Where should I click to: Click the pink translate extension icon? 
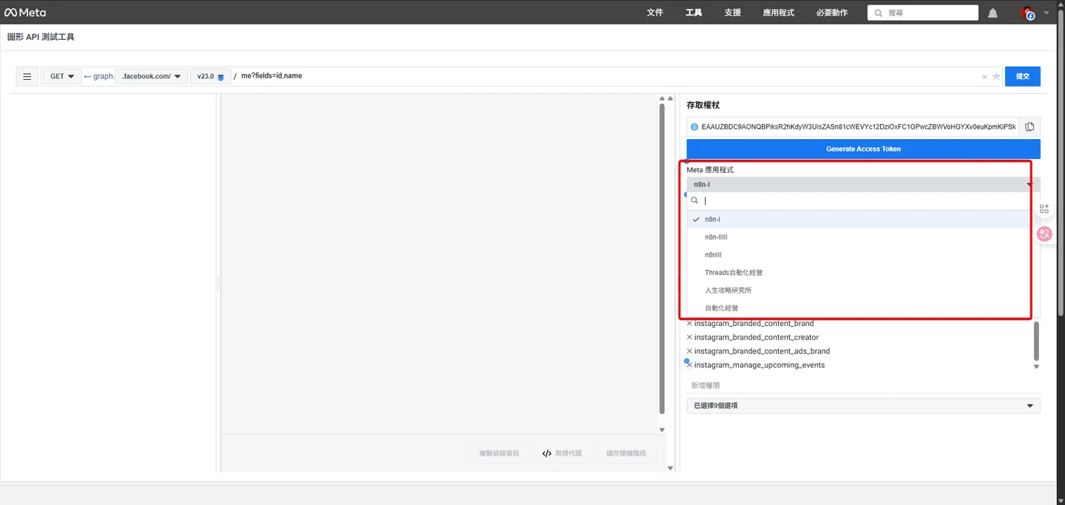click(1045, 234)
